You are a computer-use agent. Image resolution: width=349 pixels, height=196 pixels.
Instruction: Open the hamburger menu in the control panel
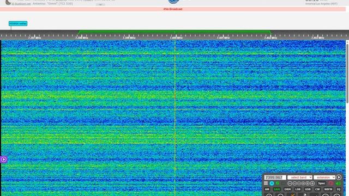266,183
